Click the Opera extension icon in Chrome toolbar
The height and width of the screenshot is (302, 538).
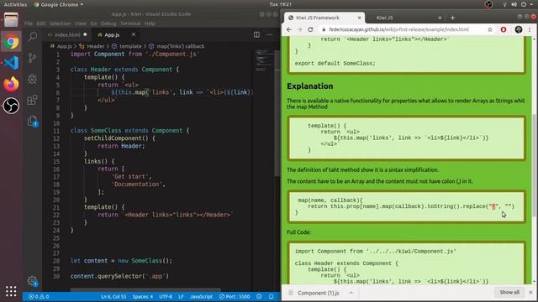pyautogui.click(x=504, y=30)
